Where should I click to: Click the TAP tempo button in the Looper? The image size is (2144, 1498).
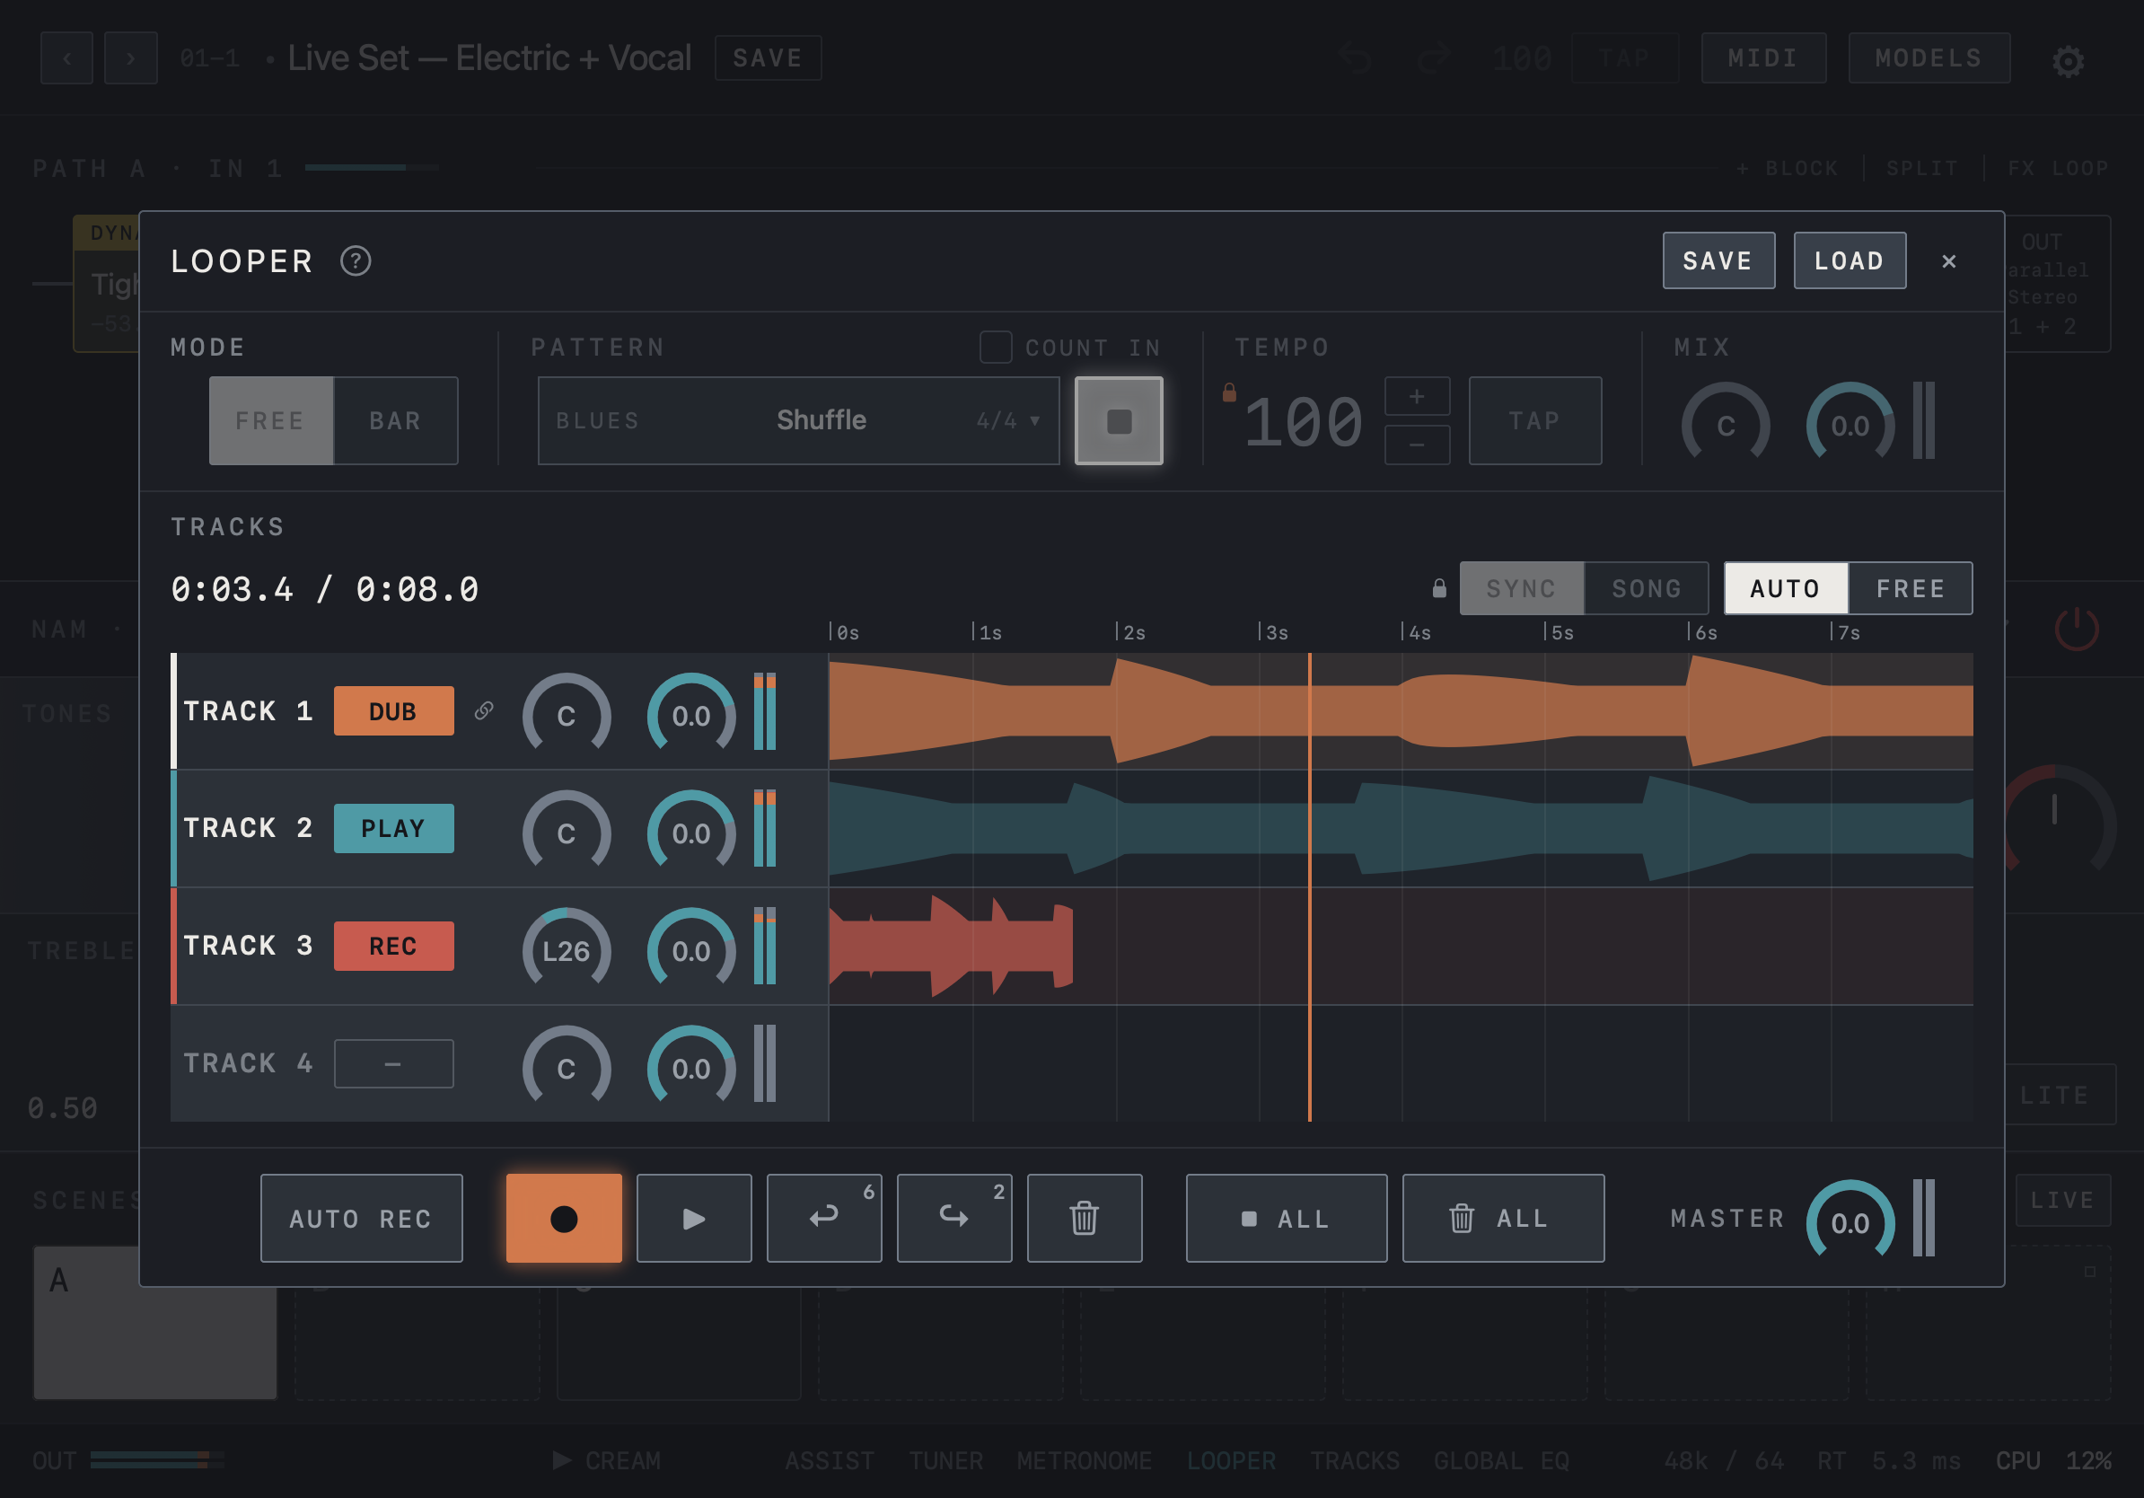coord(1535,420)
